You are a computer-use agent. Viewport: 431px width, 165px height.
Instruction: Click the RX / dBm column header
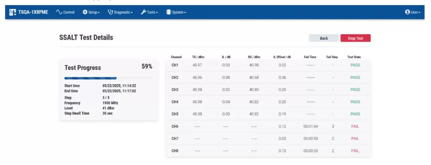coord(254,57)
